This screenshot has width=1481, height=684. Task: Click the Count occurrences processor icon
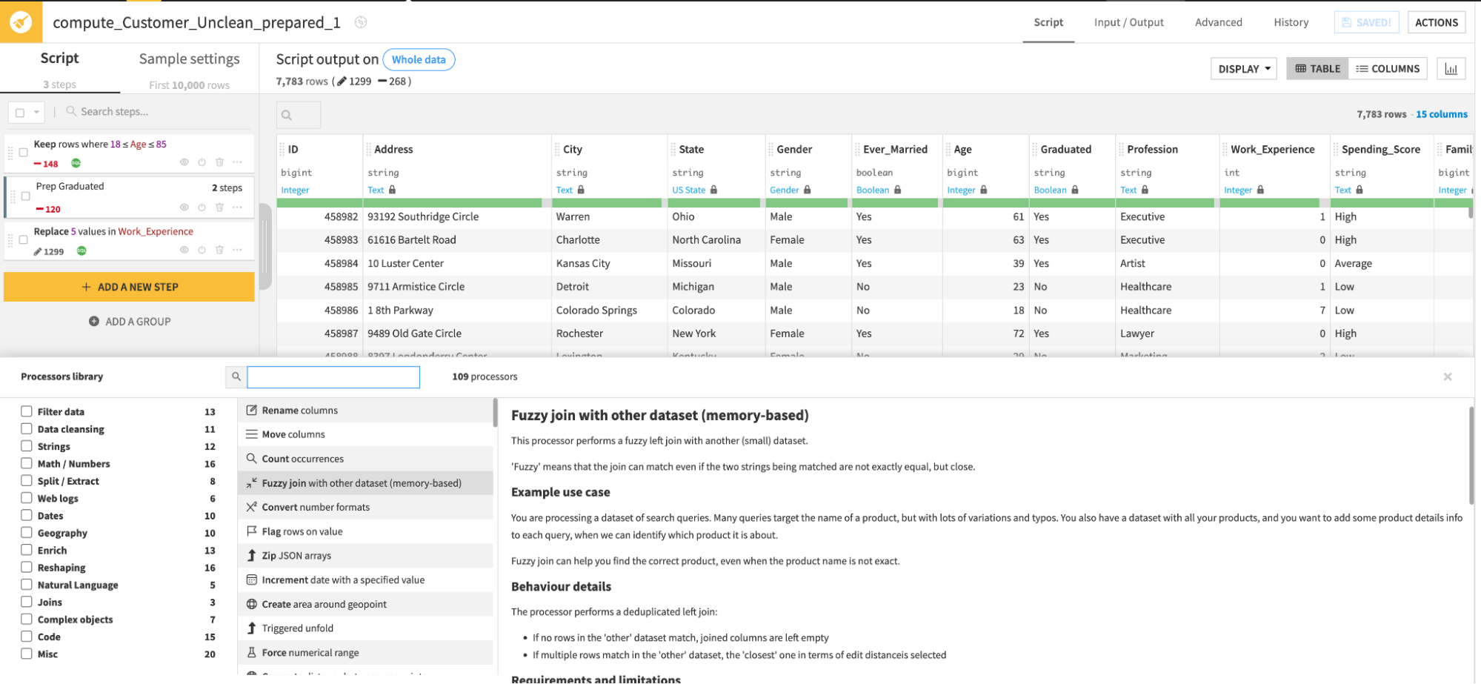(x=252, y=458)
